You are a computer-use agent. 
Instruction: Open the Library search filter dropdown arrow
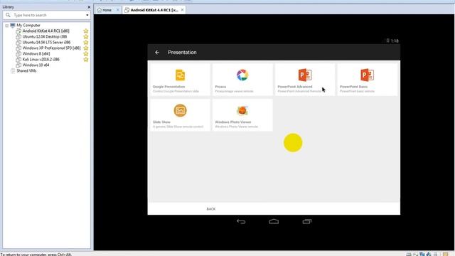(87, 15)
